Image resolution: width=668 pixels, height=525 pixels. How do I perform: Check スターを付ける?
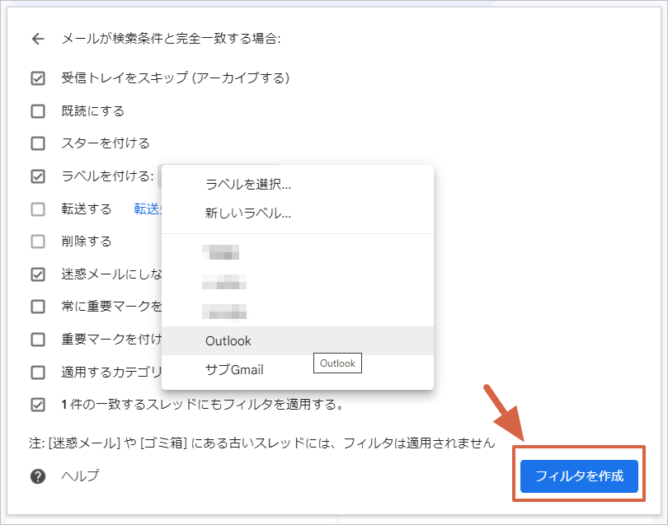pos(37,143)
